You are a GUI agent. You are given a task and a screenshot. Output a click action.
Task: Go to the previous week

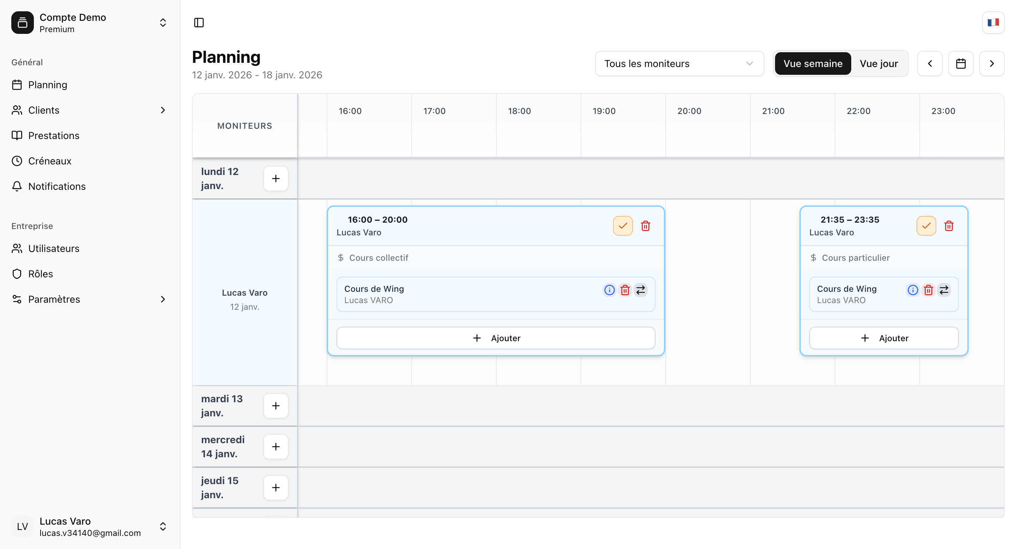930,64
